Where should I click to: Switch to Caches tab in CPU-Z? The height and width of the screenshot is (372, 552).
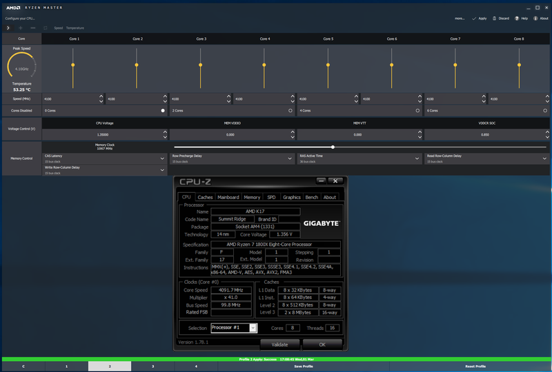point(205,197)
